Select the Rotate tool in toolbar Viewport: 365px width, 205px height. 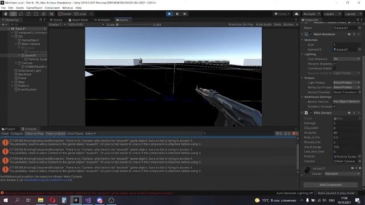point(21,14)
